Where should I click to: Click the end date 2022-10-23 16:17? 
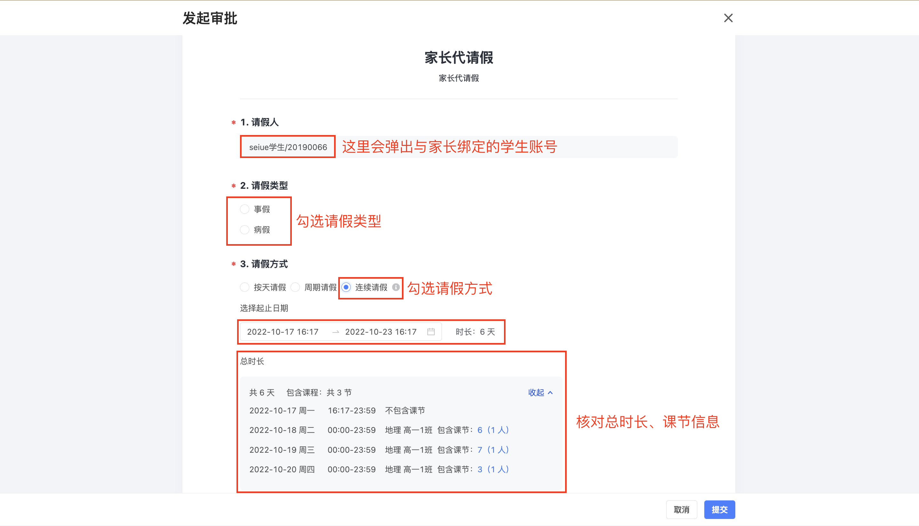(x=381, y=332)
